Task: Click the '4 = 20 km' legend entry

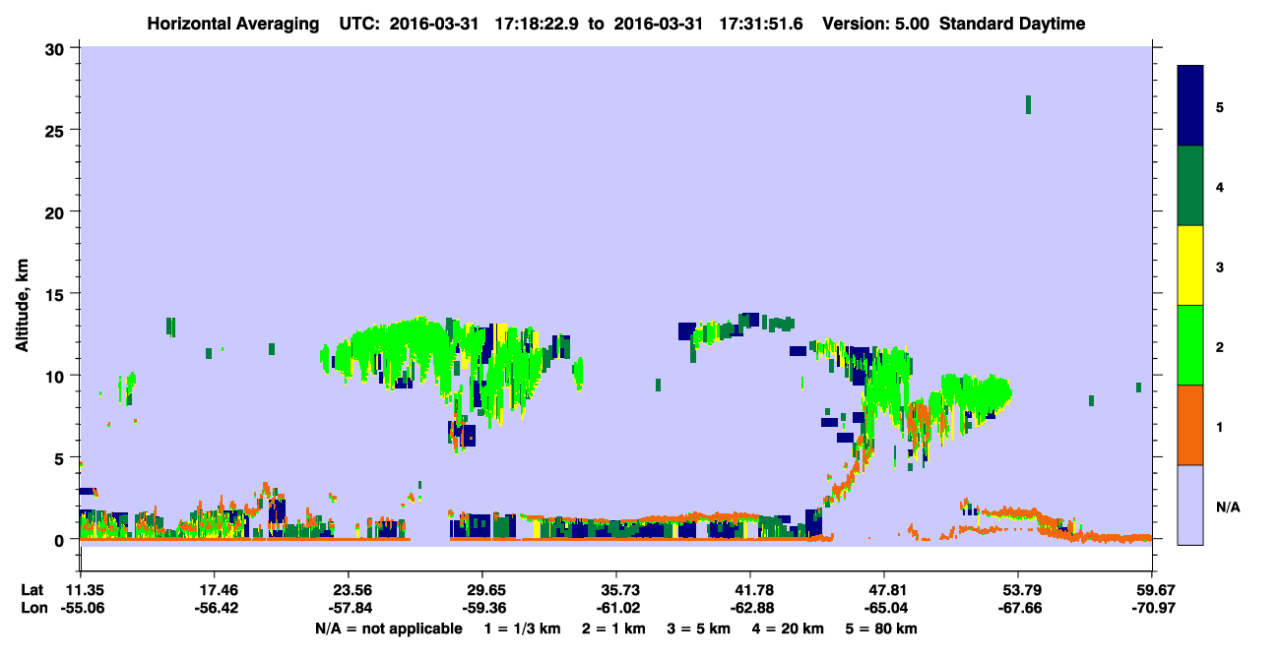Action: click(787, 628)
